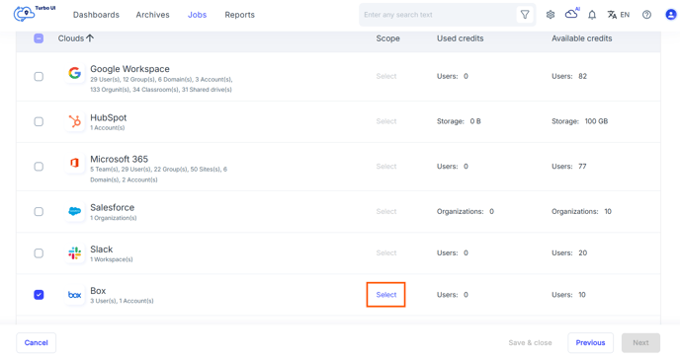Tick the Slack row checkbox

tap(39, 253)
